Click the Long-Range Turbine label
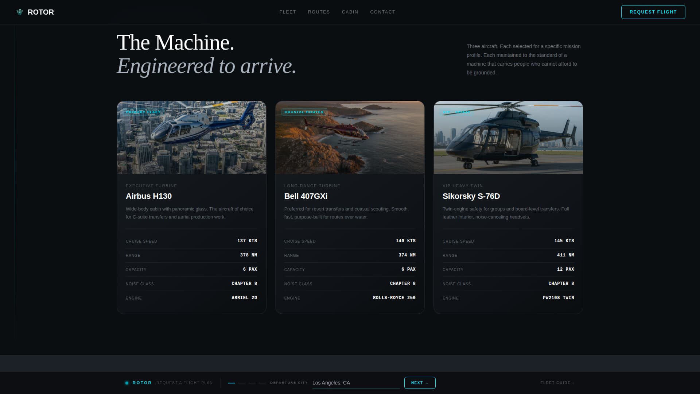The image size is (700, 394). point(312,186)
